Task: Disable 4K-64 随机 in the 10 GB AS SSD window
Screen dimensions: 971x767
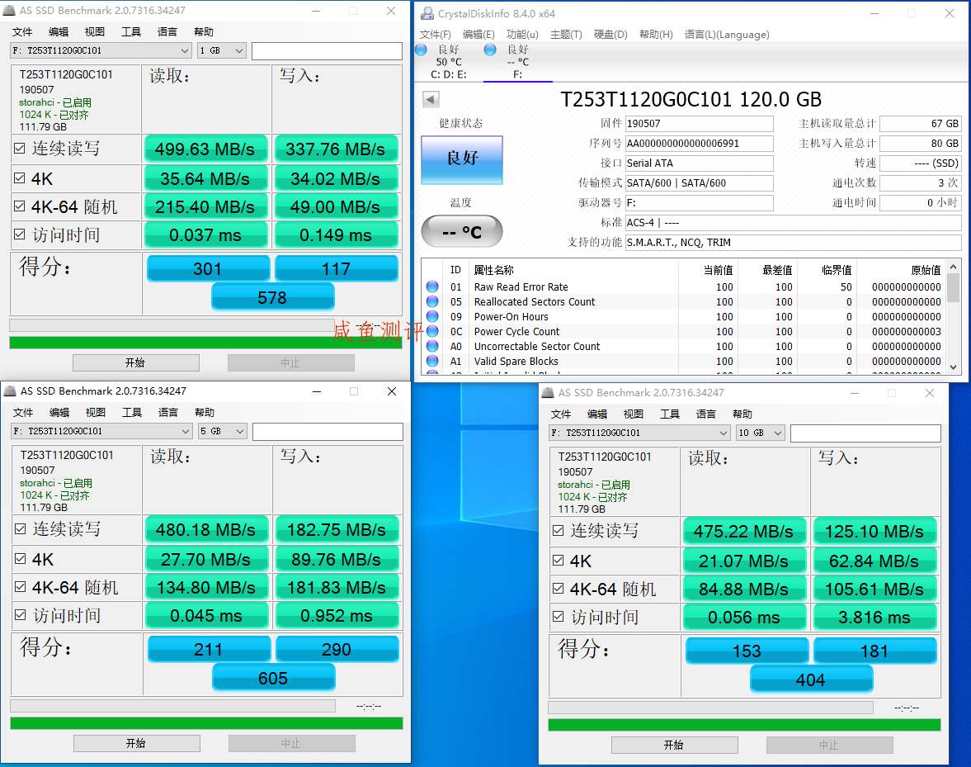Action: pyautogui.click(x=558, y=589)
